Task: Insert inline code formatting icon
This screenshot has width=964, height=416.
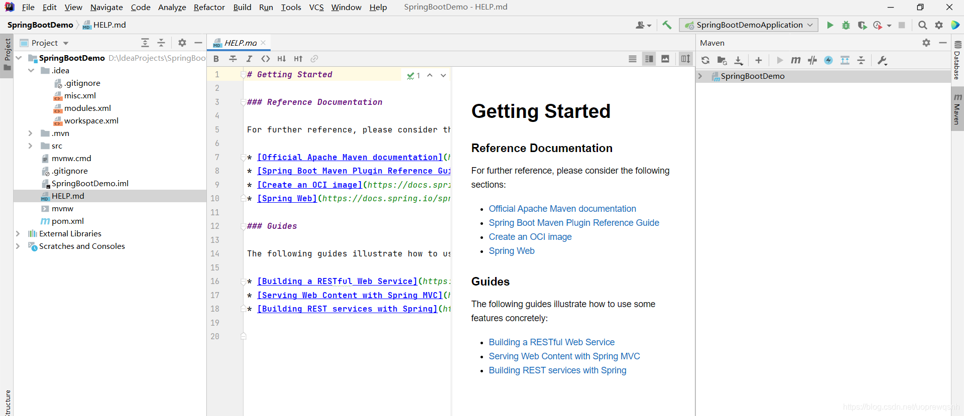Action: pyautogui.click(x=266, y=59)
